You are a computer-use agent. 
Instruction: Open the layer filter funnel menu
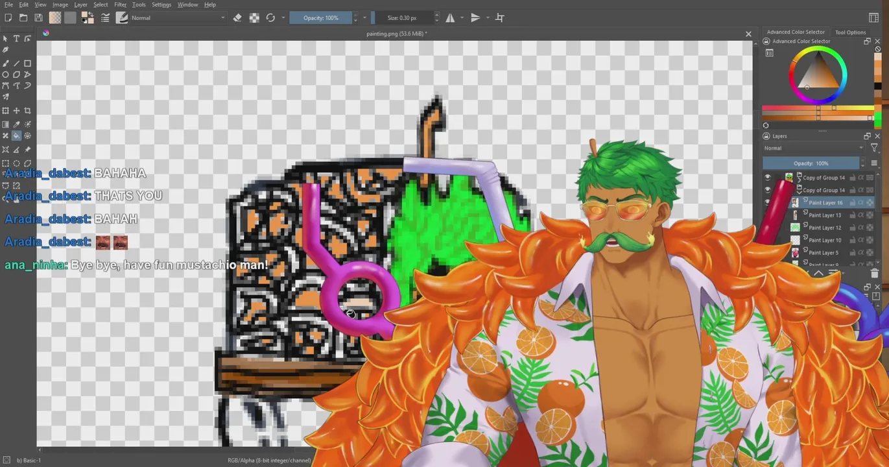pos(874,149)
